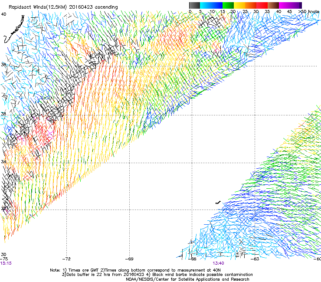The image size is (321, 282).
Task: Click the gray 0-5 knots legend swatch
Action: [x=194, y=5]
